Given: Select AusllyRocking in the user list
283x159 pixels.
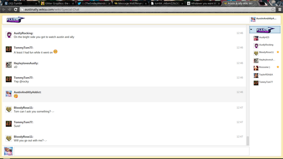Looking at the screenshot, I should [265, 45].
